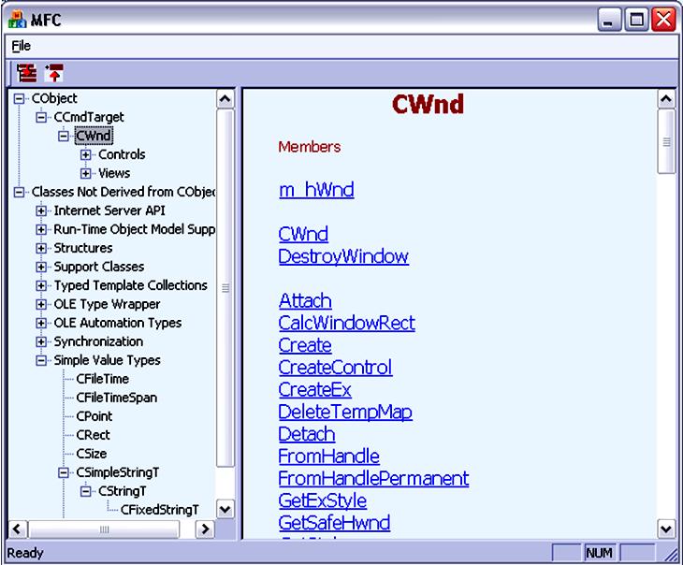Expand the Support Classes node
The height and width of the screenshot is (565, 683).
coord(41,267)
